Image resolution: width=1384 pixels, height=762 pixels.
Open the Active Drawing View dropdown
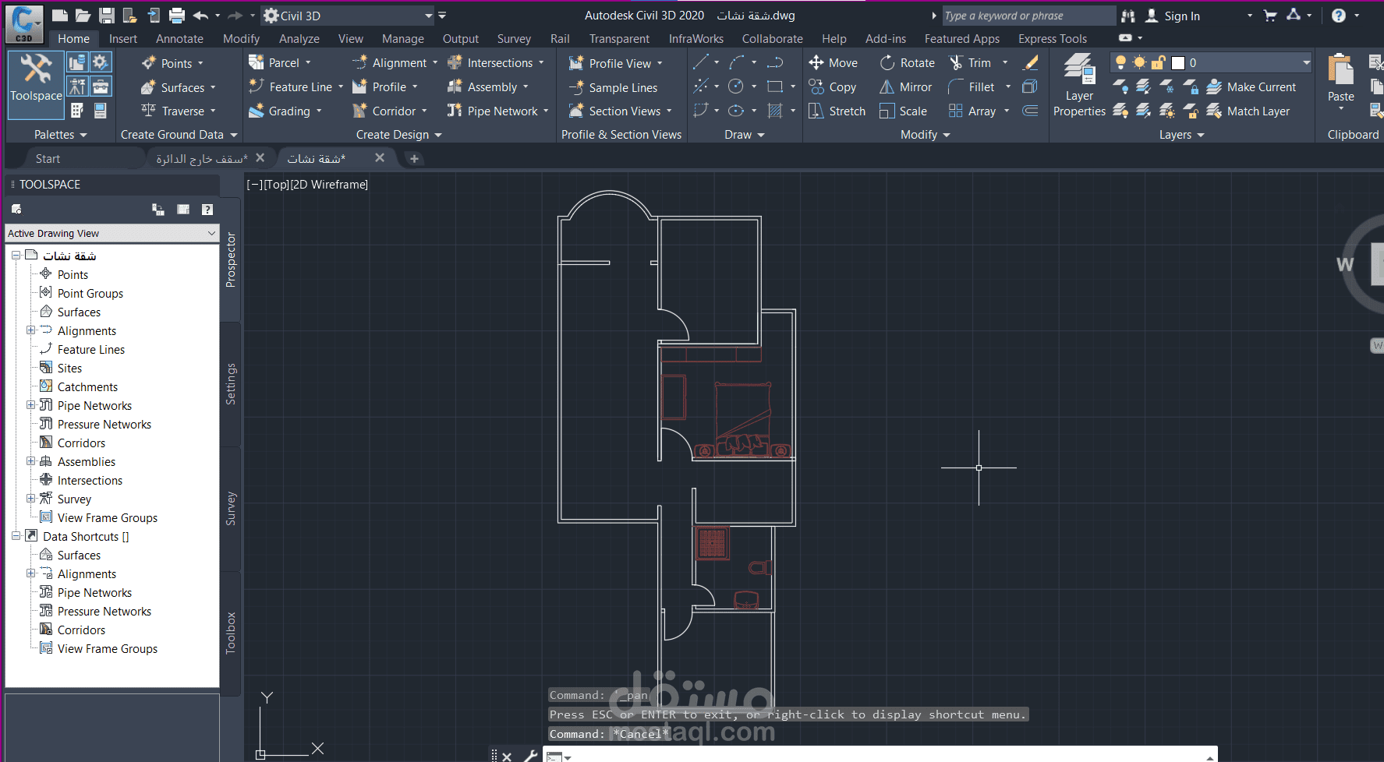coord(111,233)
